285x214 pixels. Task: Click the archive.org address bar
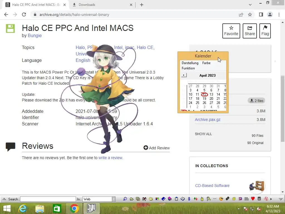(134, 14)
